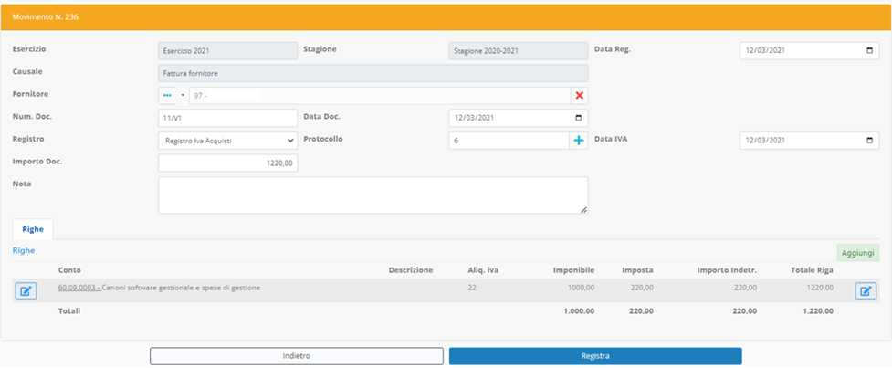Focus the Protocollo number field
Viewport: 892px width, 368px height.
click(508, 141)
